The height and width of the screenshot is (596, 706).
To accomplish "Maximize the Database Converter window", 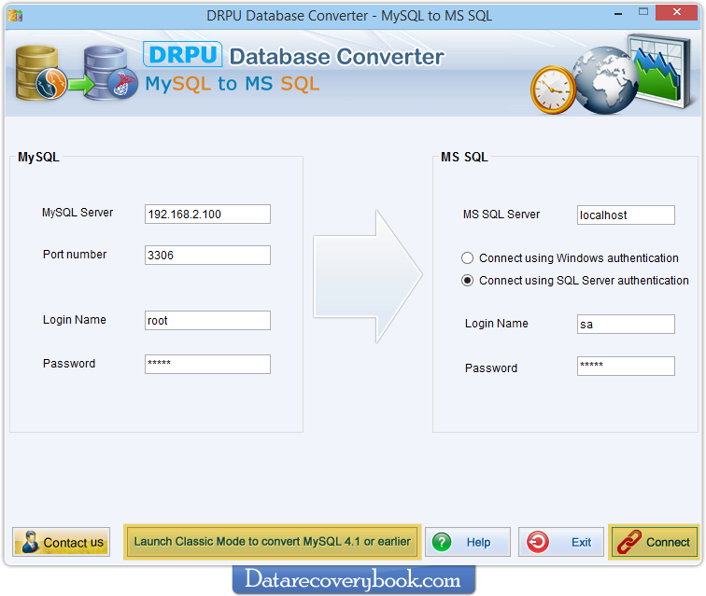I will (x=643, y=12).
